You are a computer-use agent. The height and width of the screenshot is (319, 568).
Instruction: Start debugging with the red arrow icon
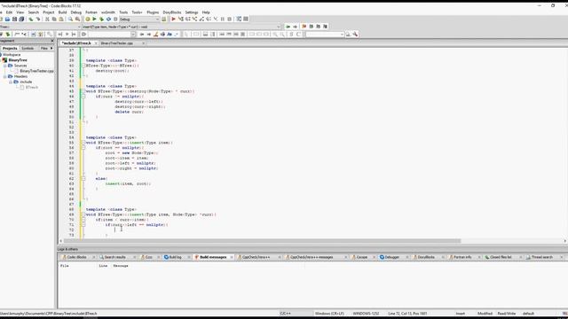pyautogui.click(x=174, y=19)
